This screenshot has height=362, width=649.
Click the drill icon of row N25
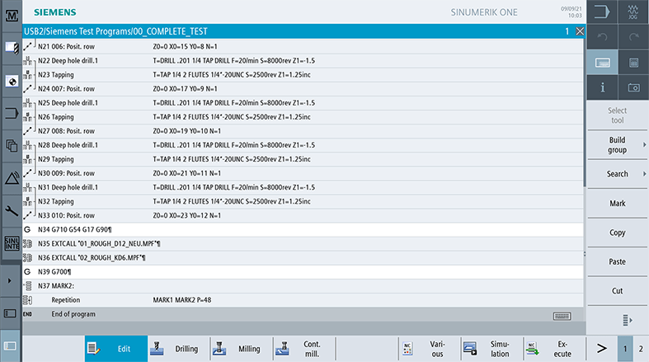pyautogui.click(x=27, y=103)
